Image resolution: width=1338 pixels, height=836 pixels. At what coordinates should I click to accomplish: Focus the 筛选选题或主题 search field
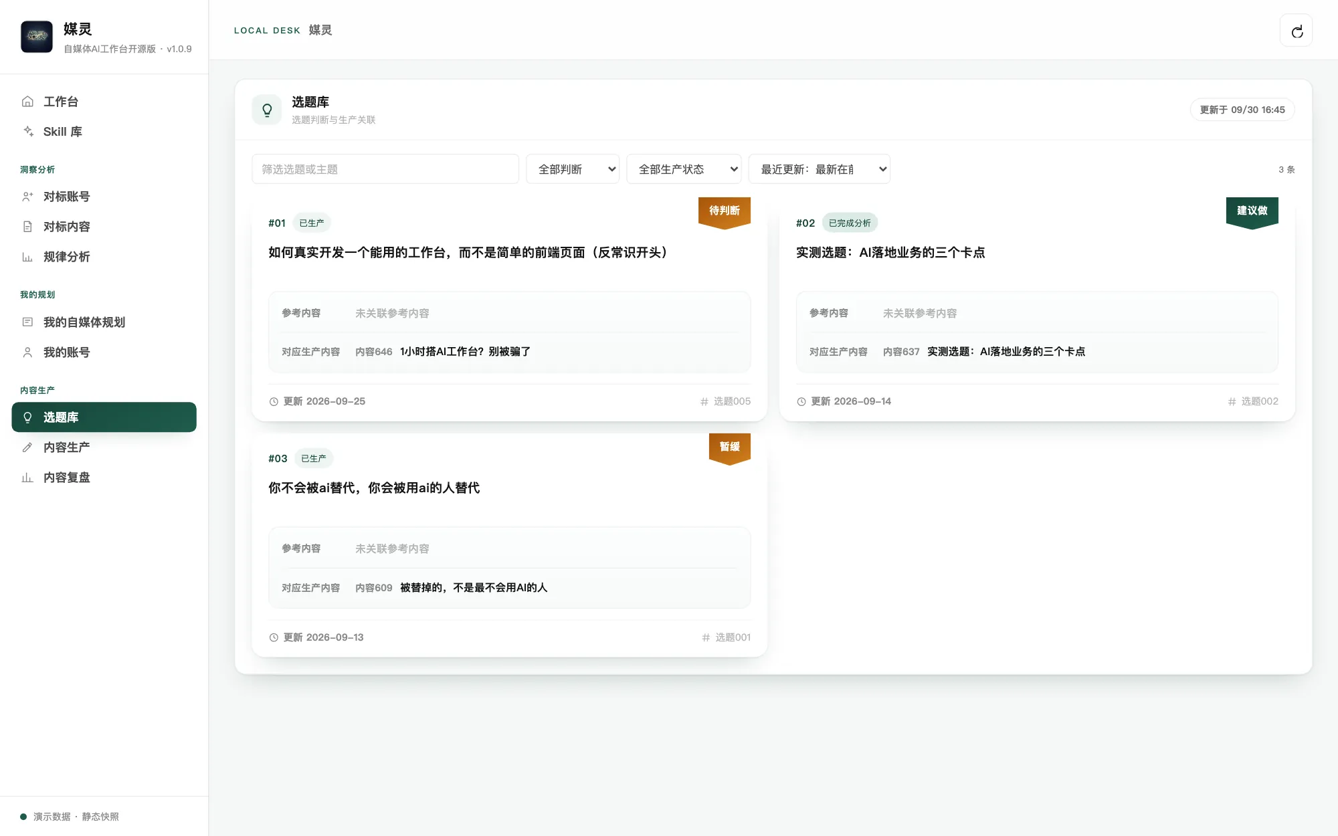385,169
